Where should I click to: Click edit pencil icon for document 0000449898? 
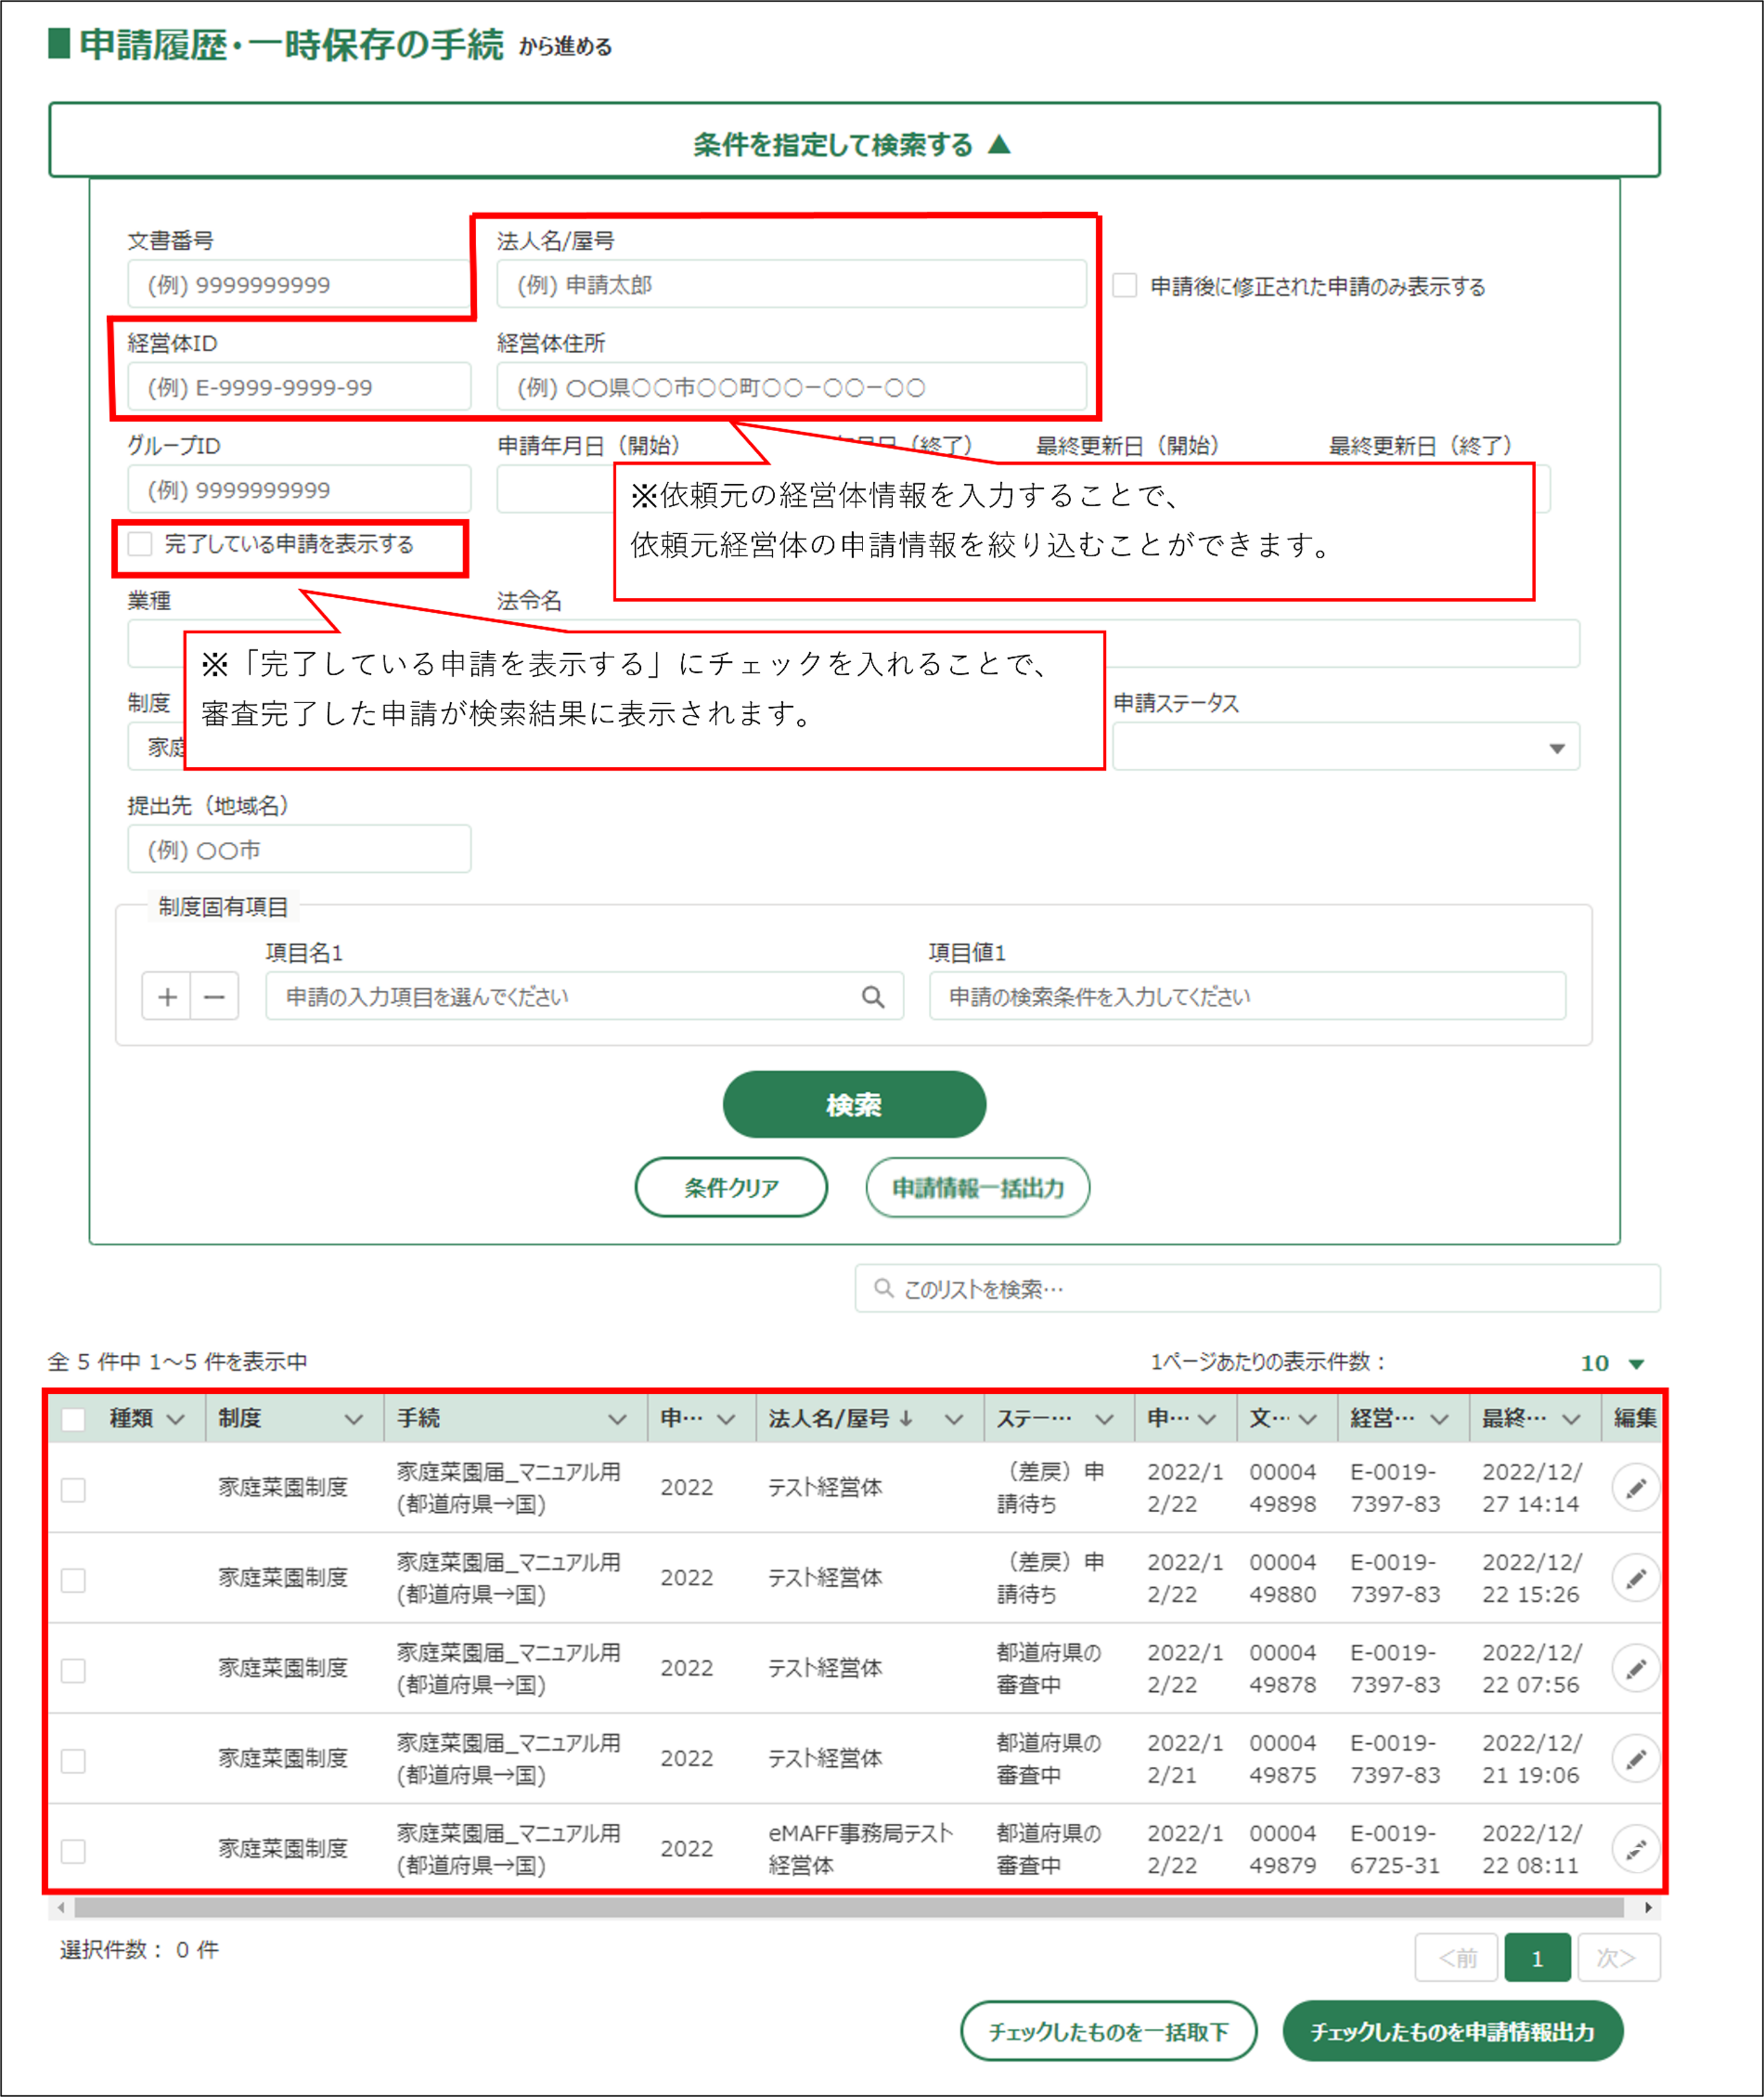click(x=1635, y=1487)
